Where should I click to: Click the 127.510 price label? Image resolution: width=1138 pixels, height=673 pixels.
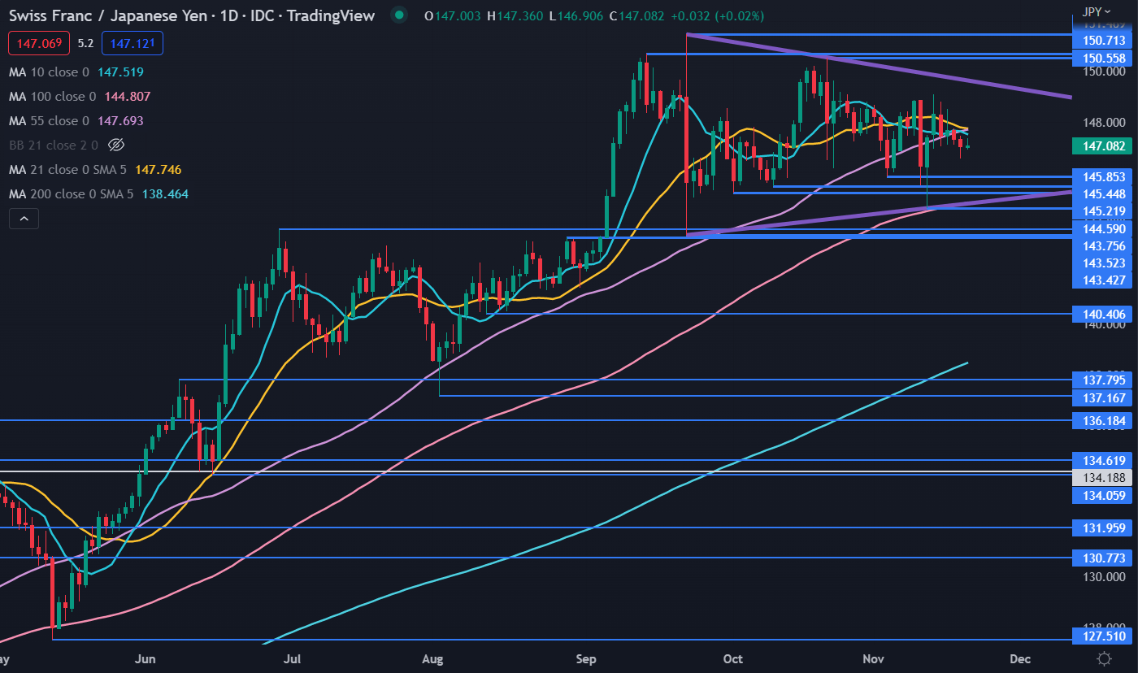(1104, 638)
